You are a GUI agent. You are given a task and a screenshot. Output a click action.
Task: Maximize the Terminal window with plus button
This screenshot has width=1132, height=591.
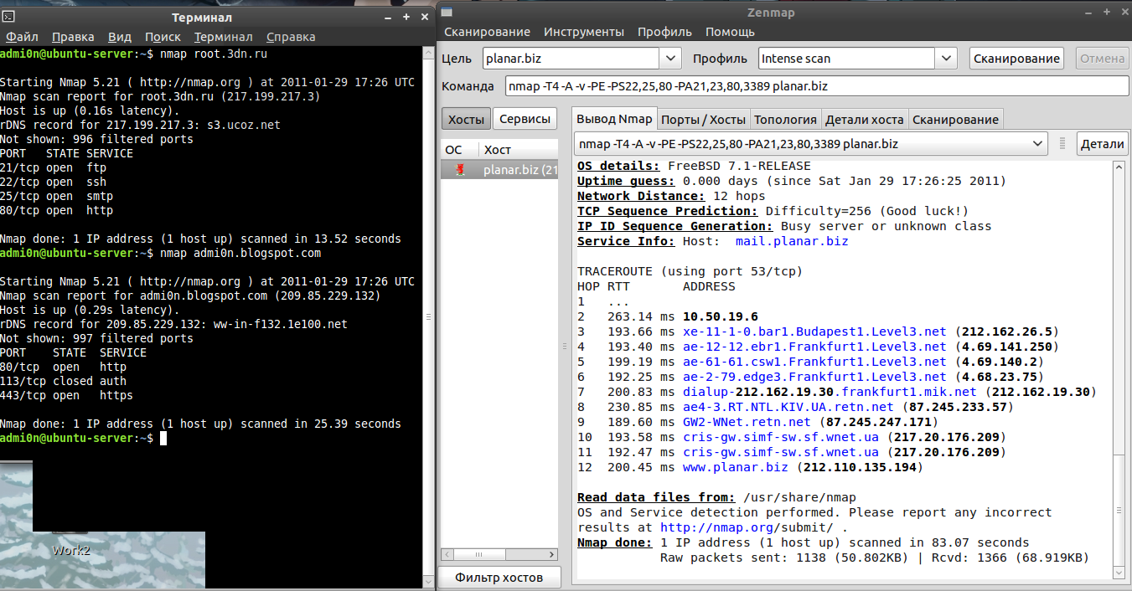tap(405, 16)
